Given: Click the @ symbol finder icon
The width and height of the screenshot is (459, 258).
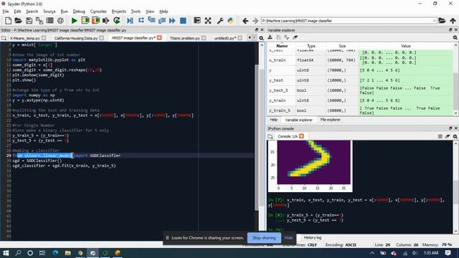Looking at the screenshot, I should [x=60, y=21].
